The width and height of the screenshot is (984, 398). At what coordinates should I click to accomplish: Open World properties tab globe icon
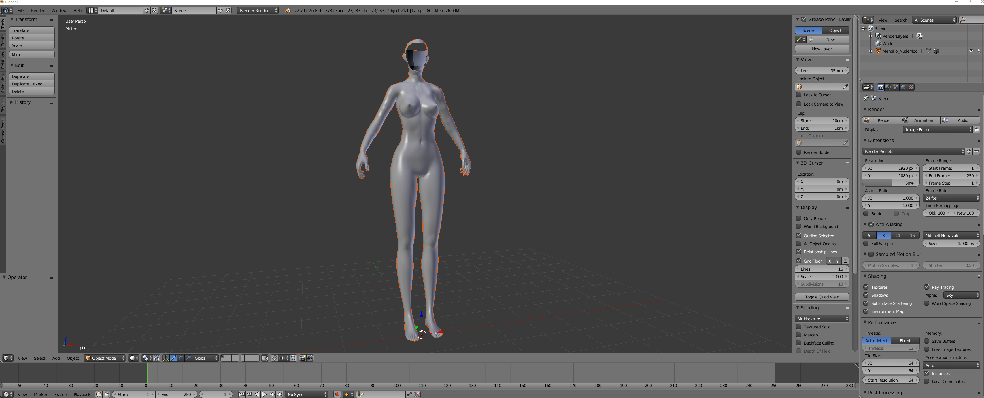[903, 87]
